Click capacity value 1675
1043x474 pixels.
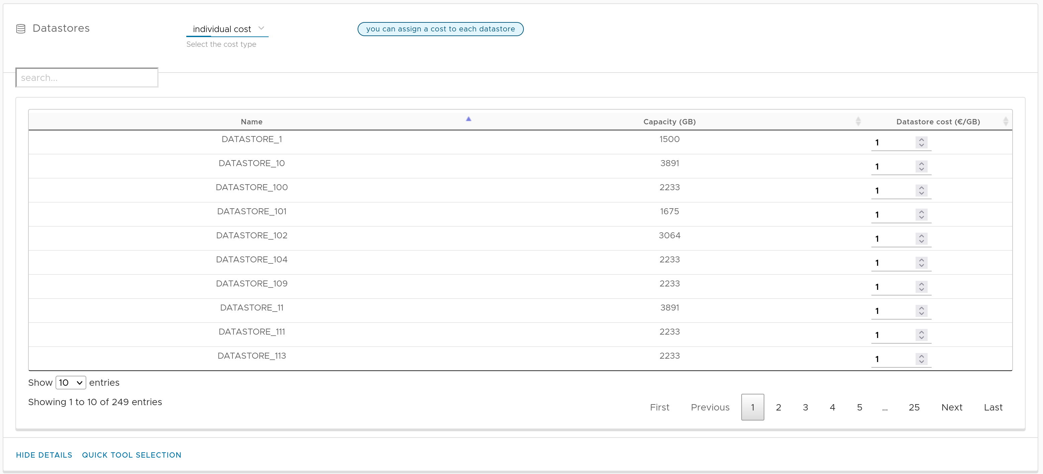click(669, 212)
